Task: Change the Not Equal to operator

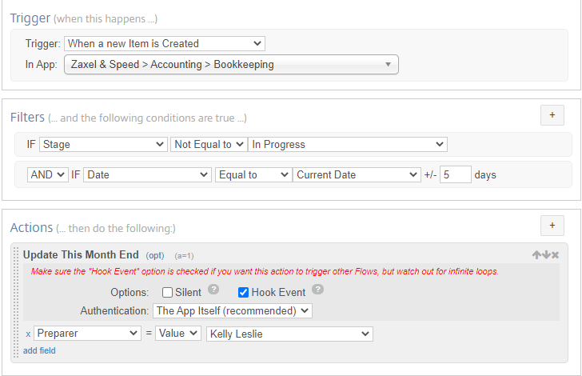Action: (x=209, y=144)
